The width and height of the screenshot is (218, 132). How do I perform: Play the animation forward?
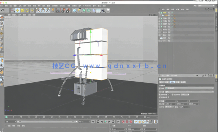pyautogui.click(x=106, y=121)
